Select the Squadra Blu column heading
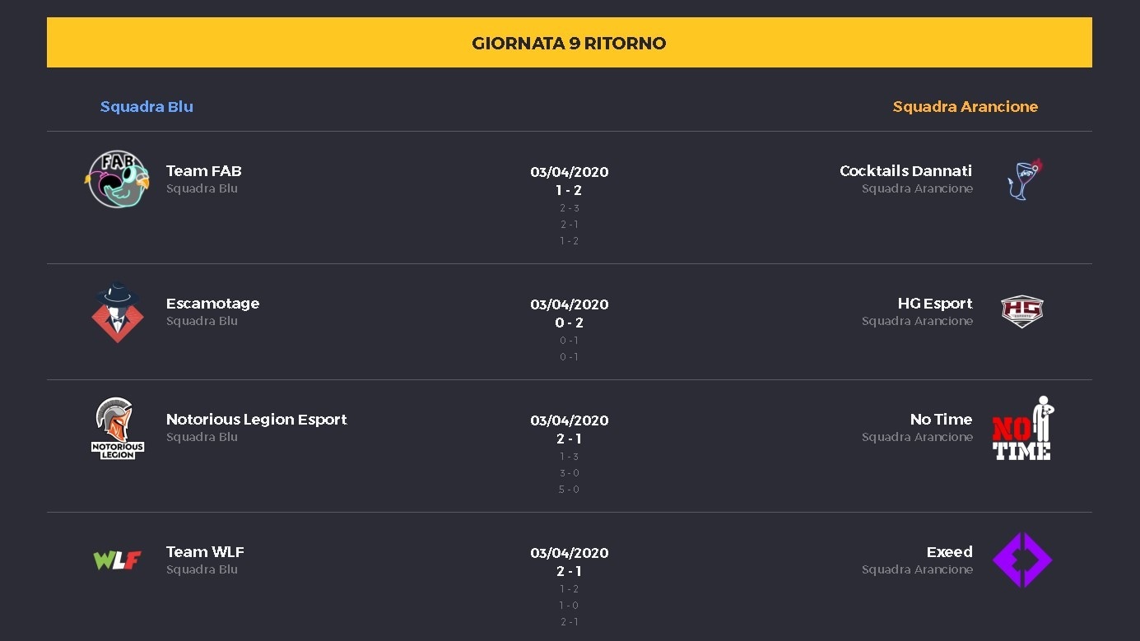 coord(147,106)
